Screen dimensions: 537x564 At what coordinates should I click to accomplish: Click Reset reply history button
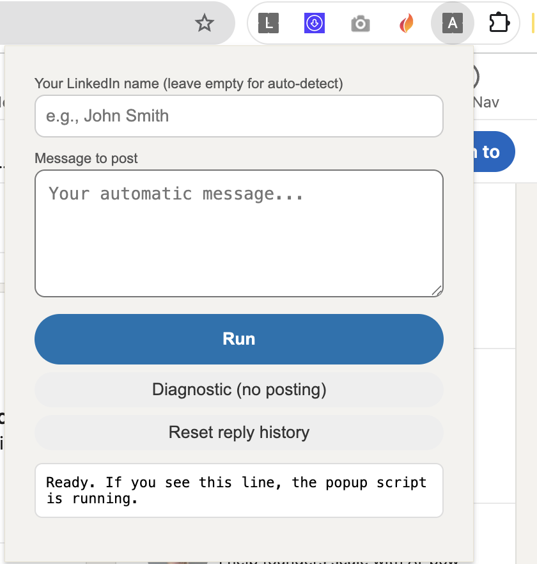click(x=239, y=432)
